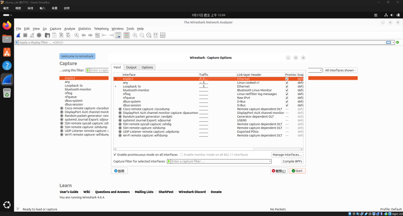Uncheck Enable promiscuous mode on all interfaces
This screenshot has width=403, height=216.
point(115,155)
